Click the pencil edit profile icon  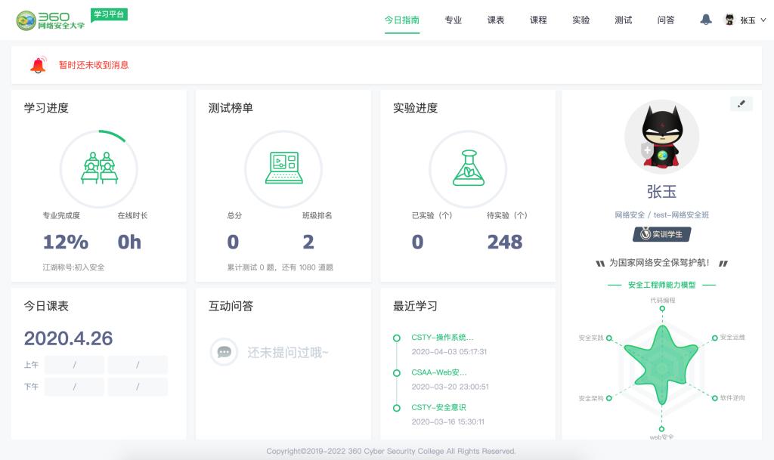[x=741, y=104]
